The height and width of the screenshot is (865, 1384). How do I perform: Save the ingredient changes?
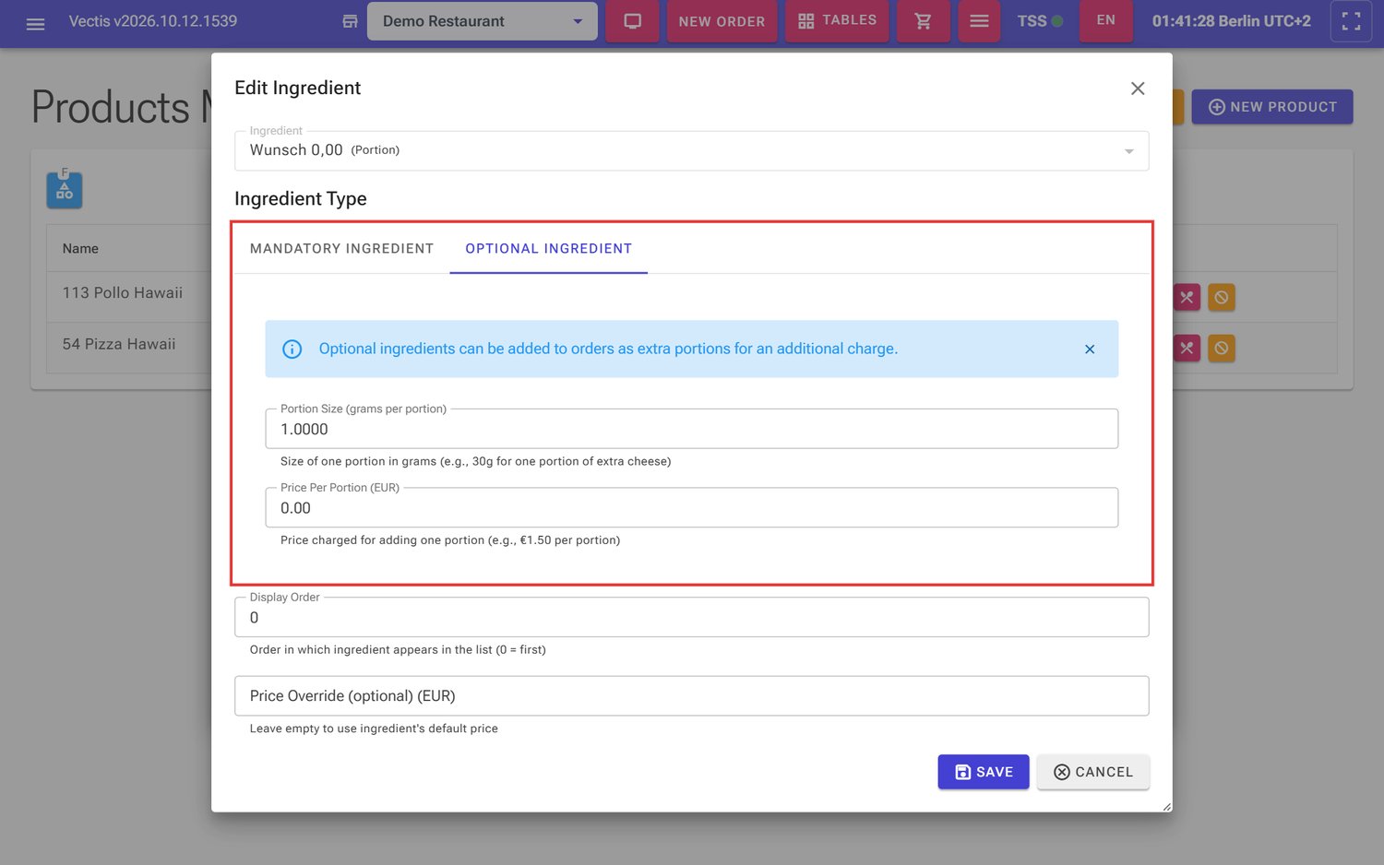coord(984,772)
